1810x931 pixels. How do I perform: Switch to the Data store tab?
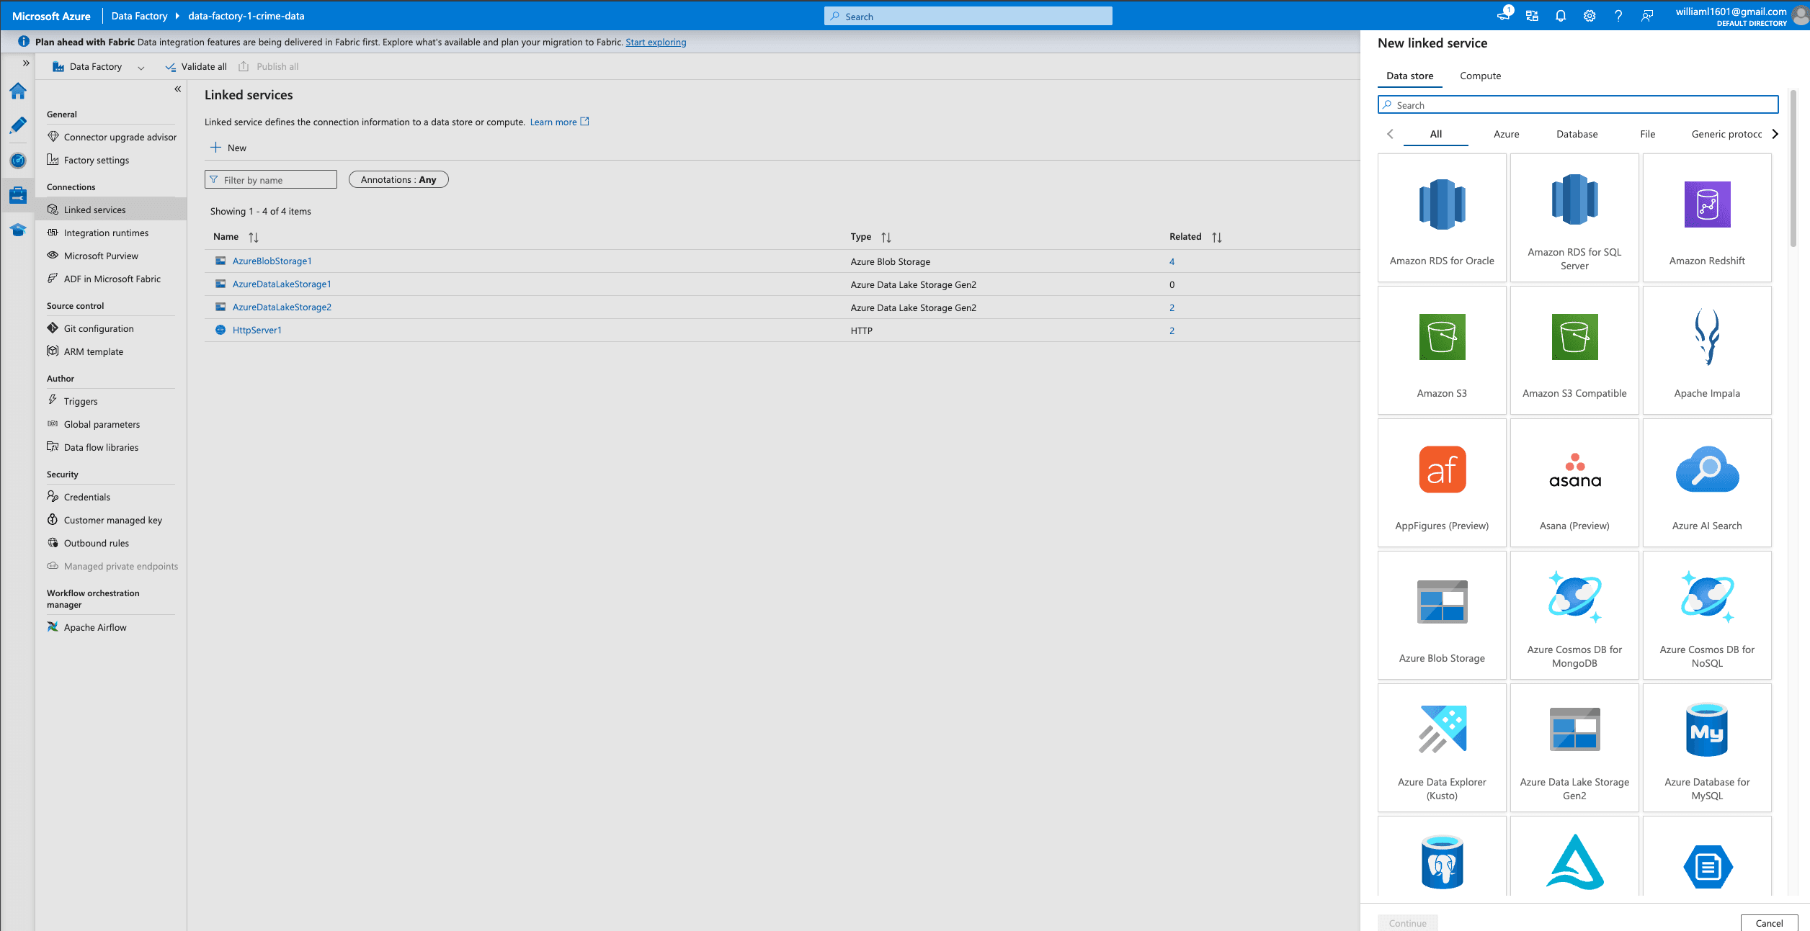[x=1409, y=76]
